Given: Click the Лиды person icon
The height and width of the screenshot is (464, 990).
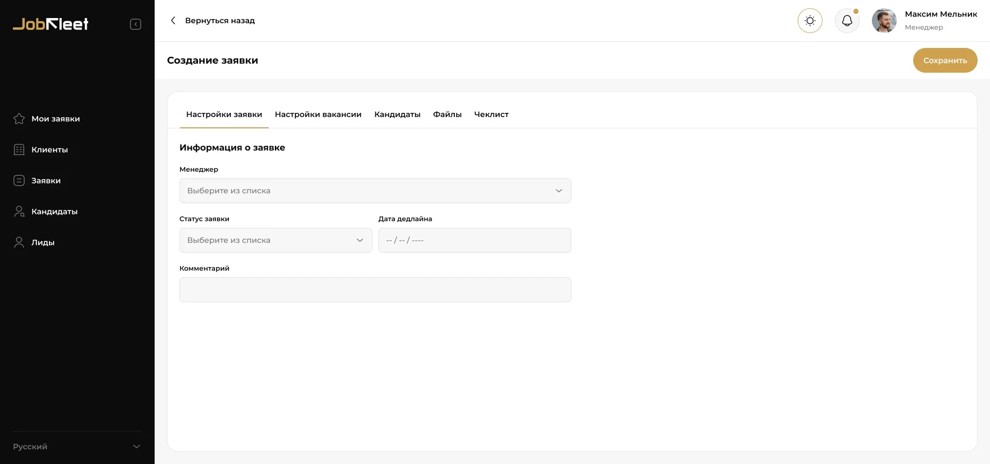Looking at the screenshot, I should point(19,242).
